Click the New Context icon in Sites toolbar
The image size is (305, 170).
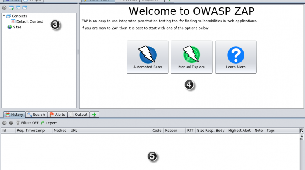tap(11, 8)
